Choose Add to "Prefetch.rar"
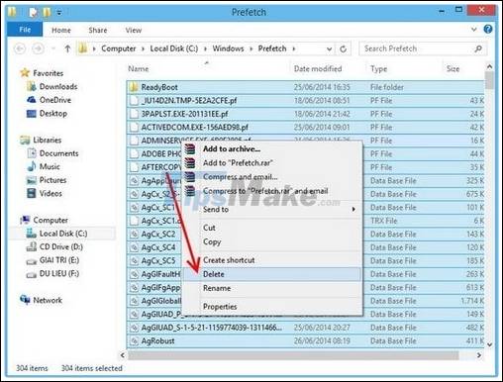The height and width of the screenshot is (382, 503). (x=238, y=163)
